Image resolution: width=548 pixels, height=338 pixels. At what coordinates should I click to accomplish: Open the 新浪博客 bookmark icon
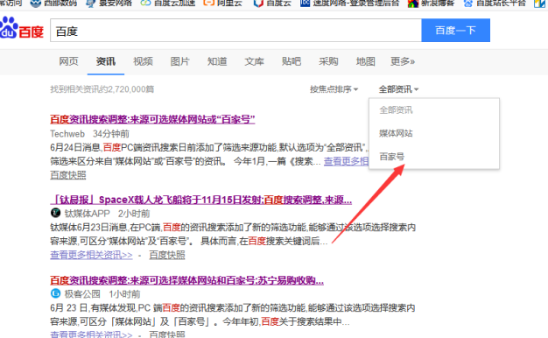coord(413,4)
